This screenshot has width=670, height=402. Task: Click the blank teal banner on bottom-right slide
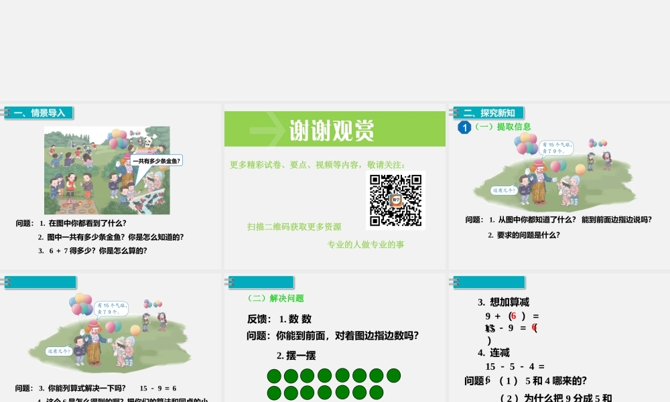[488, 281]
